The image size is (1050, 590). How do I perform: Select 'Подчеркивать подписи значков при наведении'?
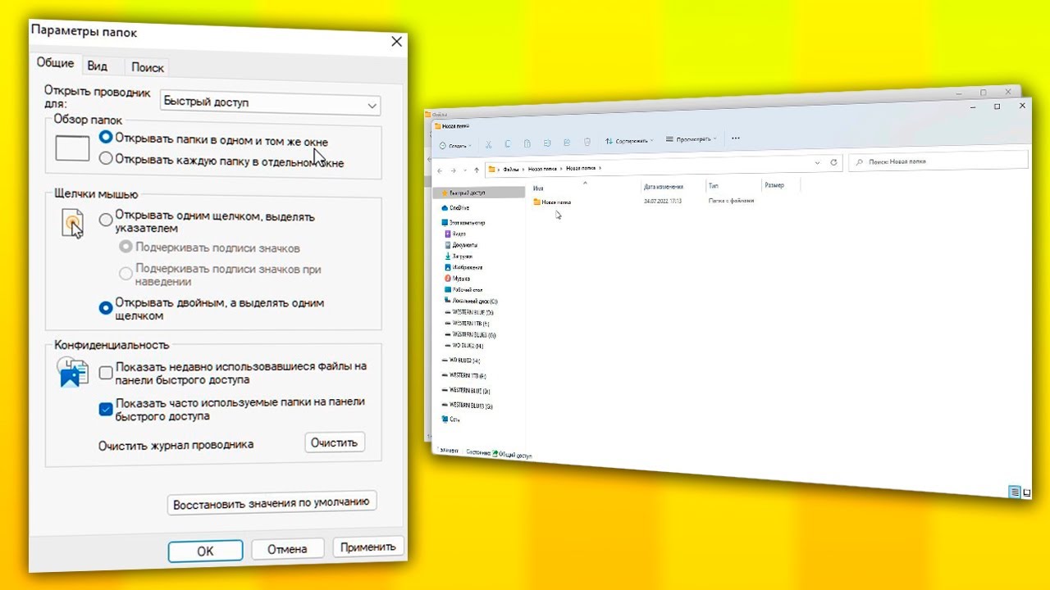pos(220,274)
